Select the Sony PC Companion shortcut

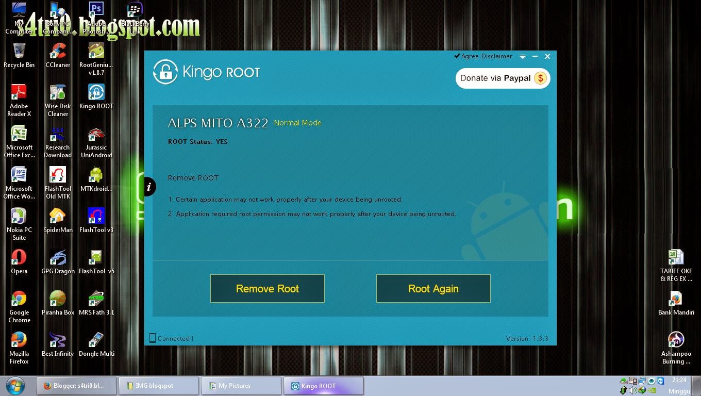coord(58,18)
